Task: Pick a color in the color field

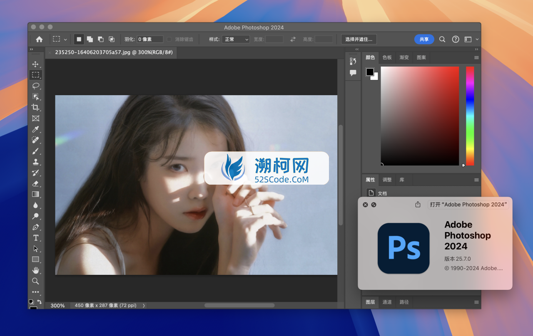Action: click(420, 116)
